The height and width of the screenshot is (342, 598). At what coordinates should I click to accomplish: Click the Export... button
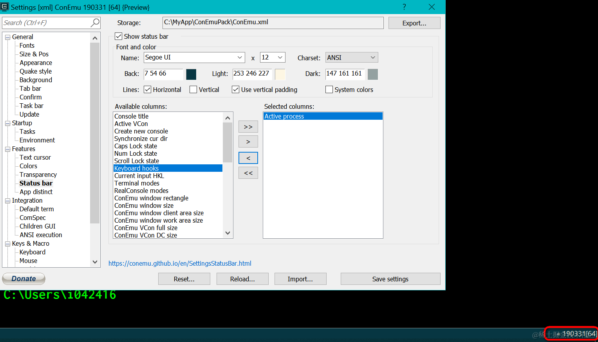click(x=414, y=23)
